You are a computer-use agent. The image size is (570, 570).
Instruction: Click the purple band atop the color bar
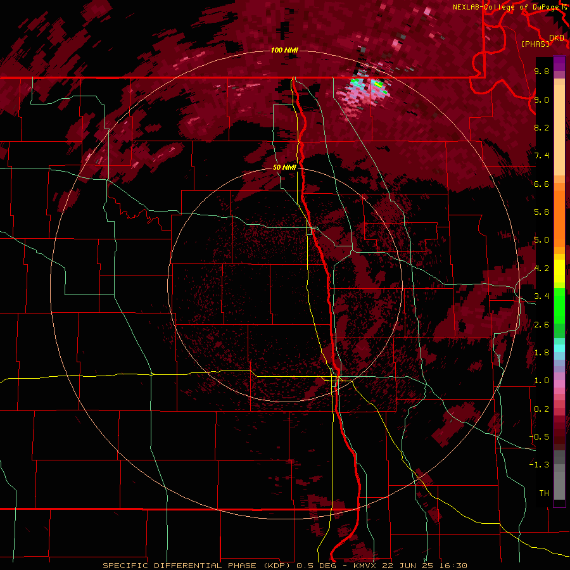pos(559,63)
